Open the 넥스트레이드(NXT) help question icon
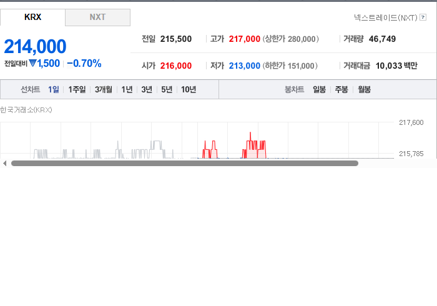The image size is (437, 306). click(x=423, y=17)
